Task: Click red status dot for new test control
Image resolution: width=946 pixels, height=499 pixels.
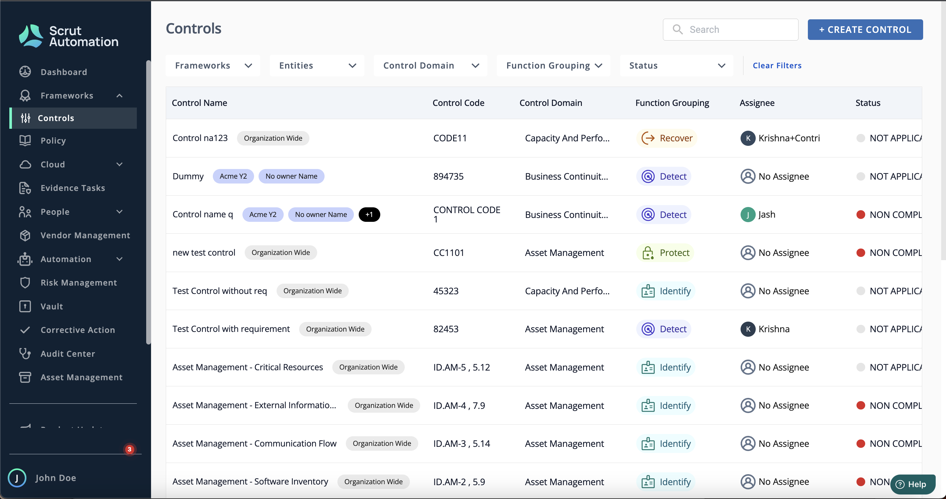Action: [860, 253]
